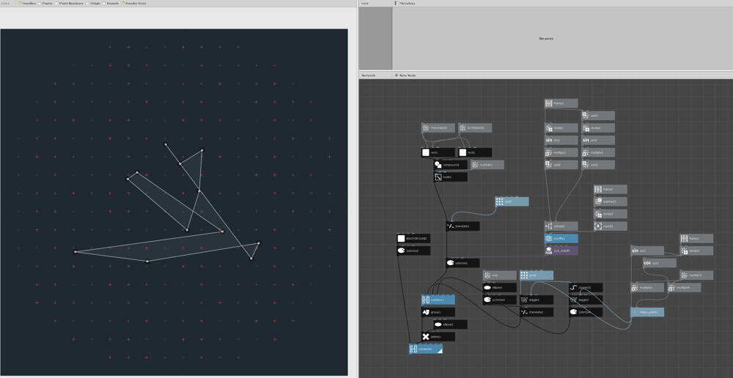Select the group1 node
The width and height of the screenshot is (733, 378).
(438, 311)
